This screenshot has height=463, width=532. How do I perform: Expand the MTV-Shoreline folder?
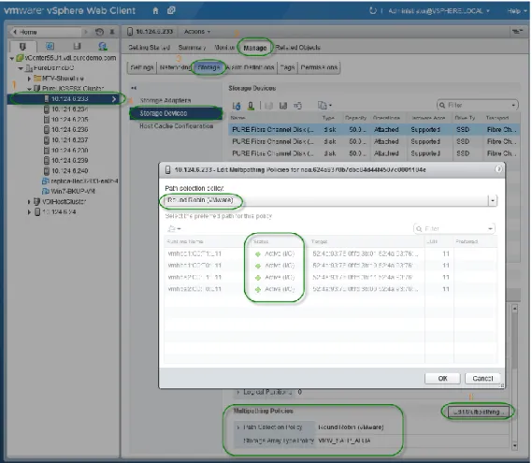click(x=29, y=79)
